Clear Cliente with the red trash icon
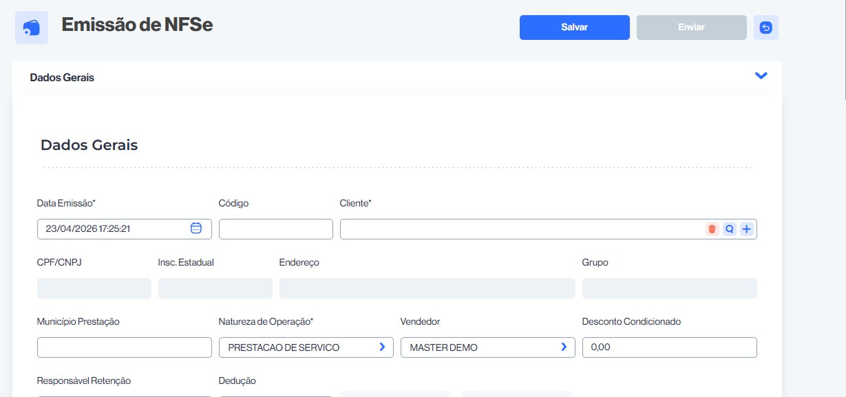 pyautogui.click(x=712, y=229)
